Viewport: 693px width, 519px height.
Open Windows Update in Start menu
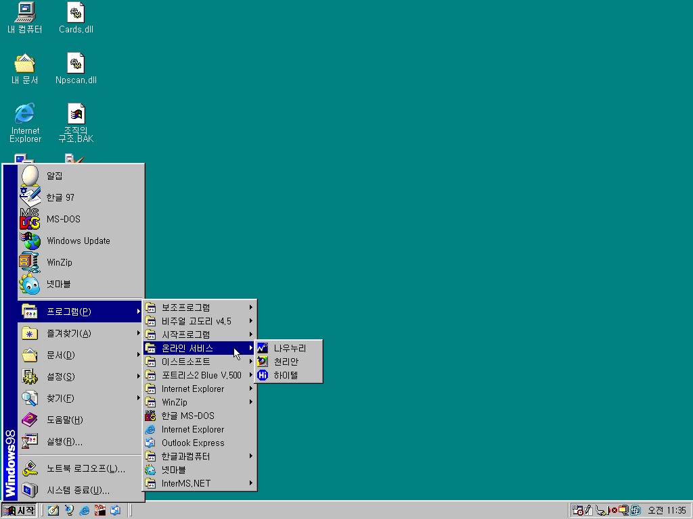(81, 241)
